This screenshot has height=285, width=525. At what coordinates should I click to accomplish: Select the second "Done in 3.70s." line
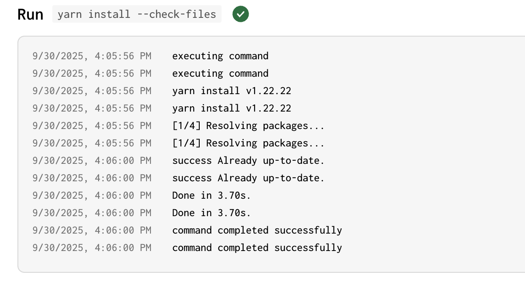(x=211, y=213)
